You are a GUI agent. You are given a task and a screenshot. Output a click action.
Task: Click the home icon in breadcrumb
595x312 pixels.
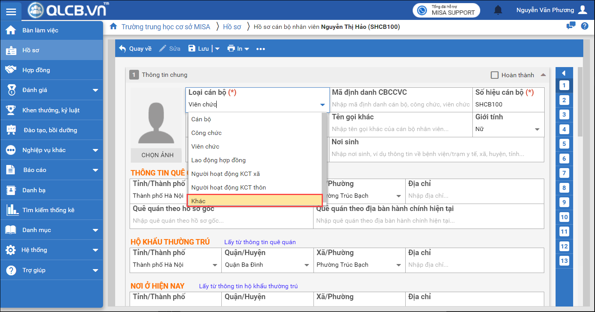[113, 27]
